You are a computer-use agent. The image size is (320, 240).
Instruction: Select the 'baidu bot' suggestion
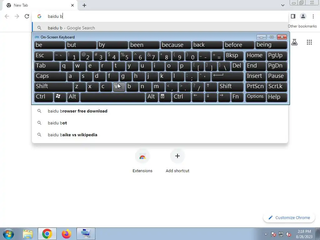point(160,123)
